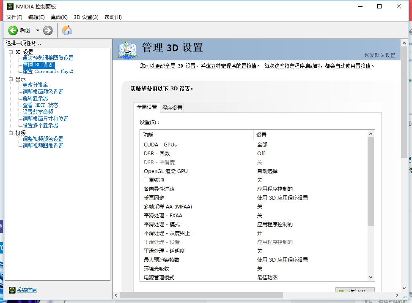Click settings list scroll-up arrow

[x=371, y=134]
